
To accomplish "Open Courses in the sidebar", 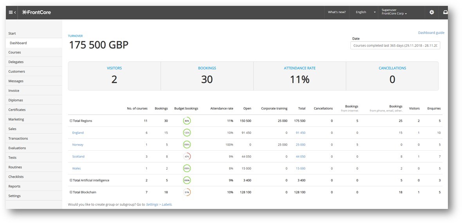I will coord(15,52).
